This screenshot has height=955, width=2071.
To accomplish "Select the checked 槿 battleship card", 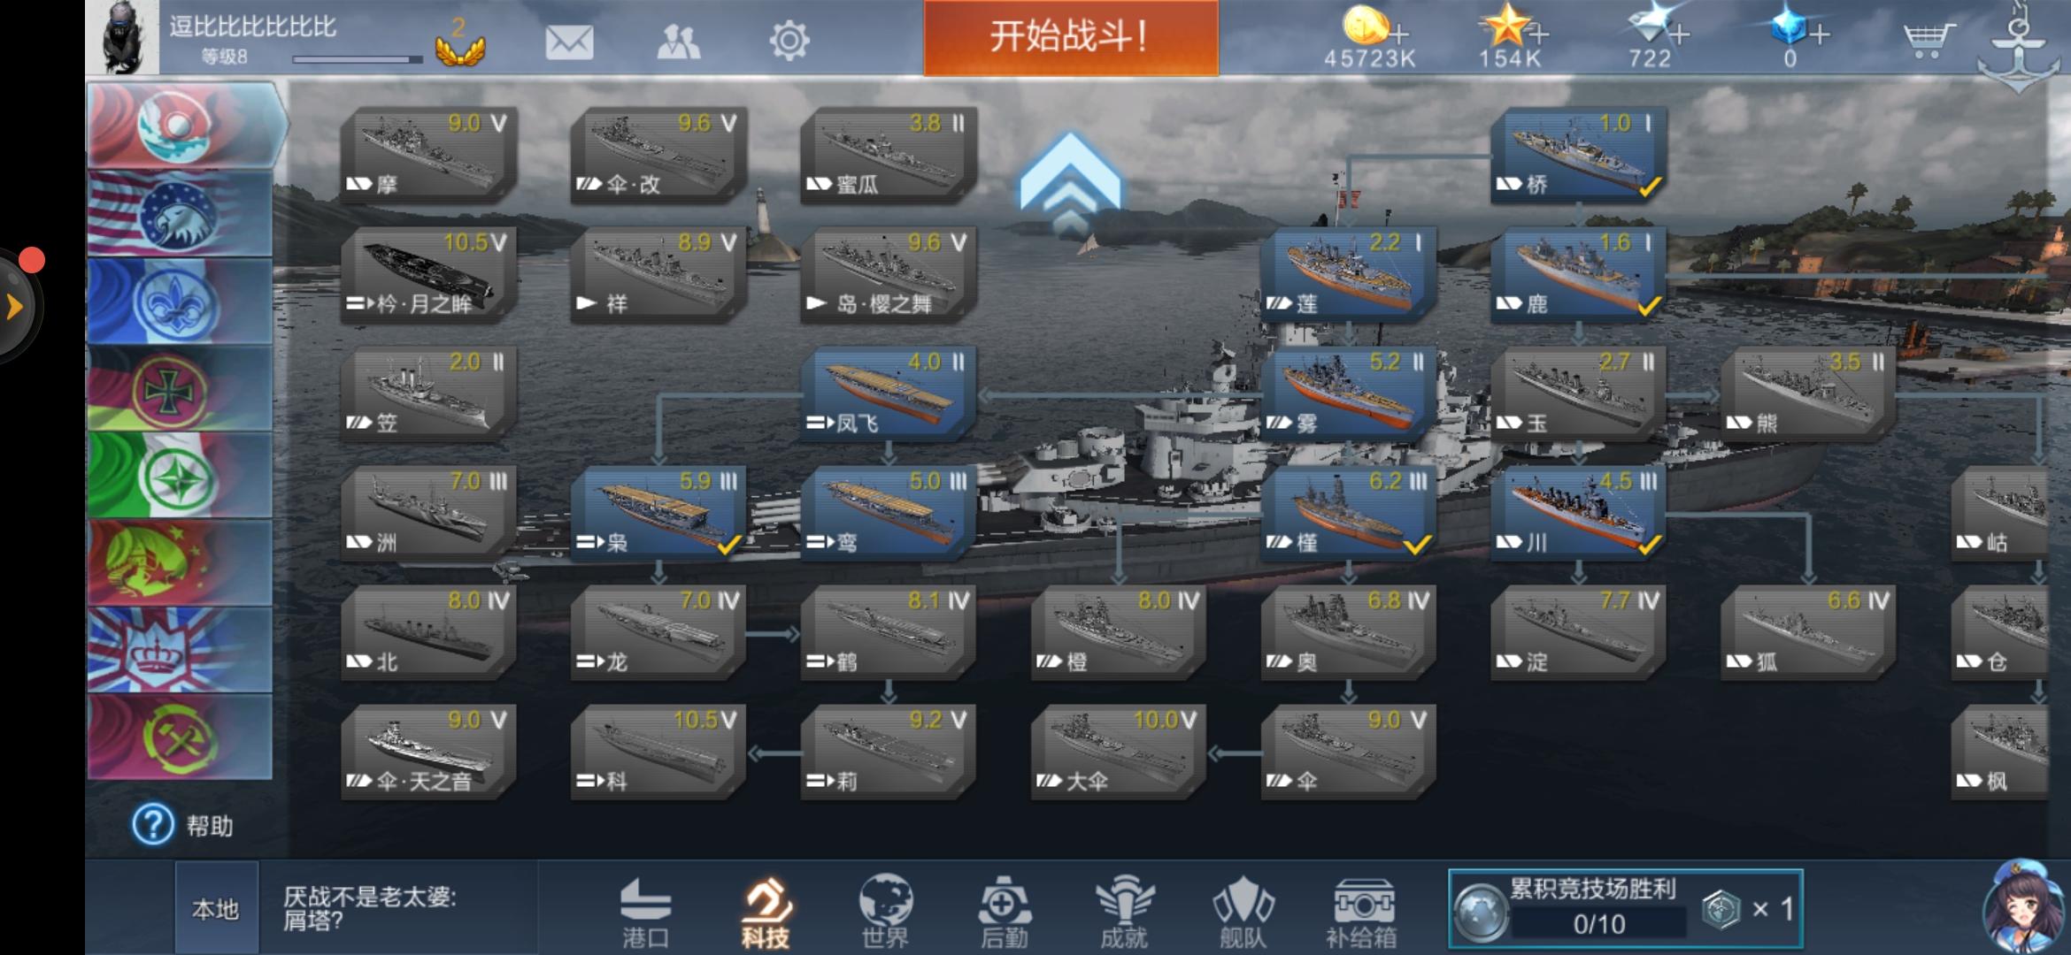I will click(1348, 514).
